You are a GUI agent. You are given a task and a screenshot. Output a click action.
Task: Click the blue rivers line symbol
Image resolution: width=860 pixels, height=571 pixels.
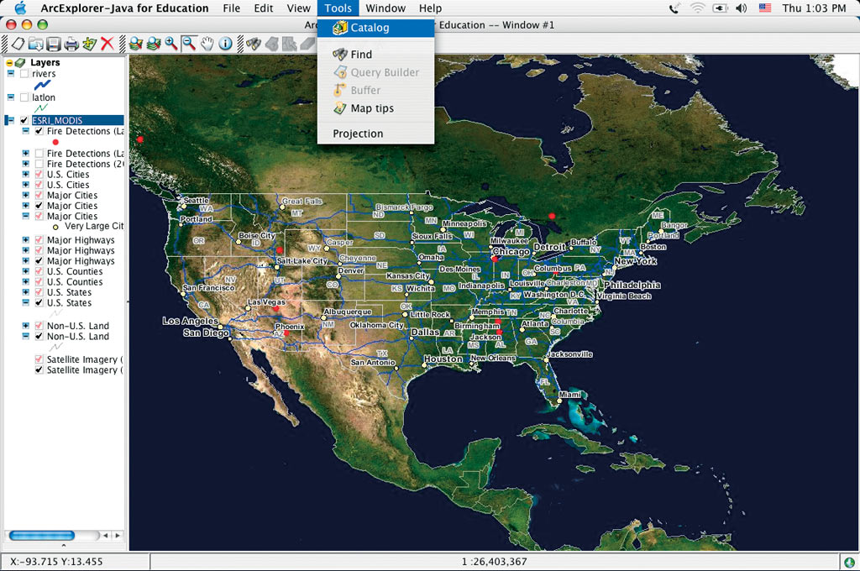(x=42, y=85)
